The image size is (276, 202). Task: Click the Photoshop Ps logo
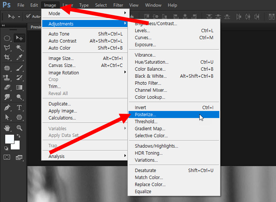[7, 4]
